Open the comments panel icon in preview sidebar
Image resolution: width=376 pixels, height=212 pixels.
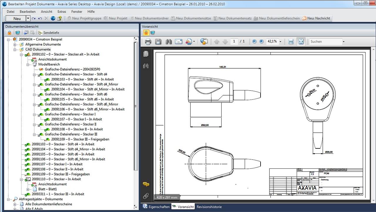(x=146, y=184)
